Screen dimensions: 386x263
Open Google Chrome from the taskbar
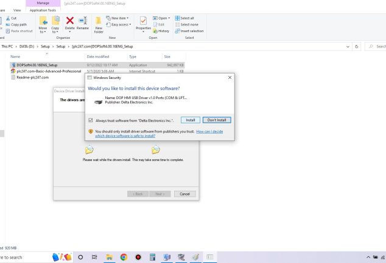(x=124, y=258)
